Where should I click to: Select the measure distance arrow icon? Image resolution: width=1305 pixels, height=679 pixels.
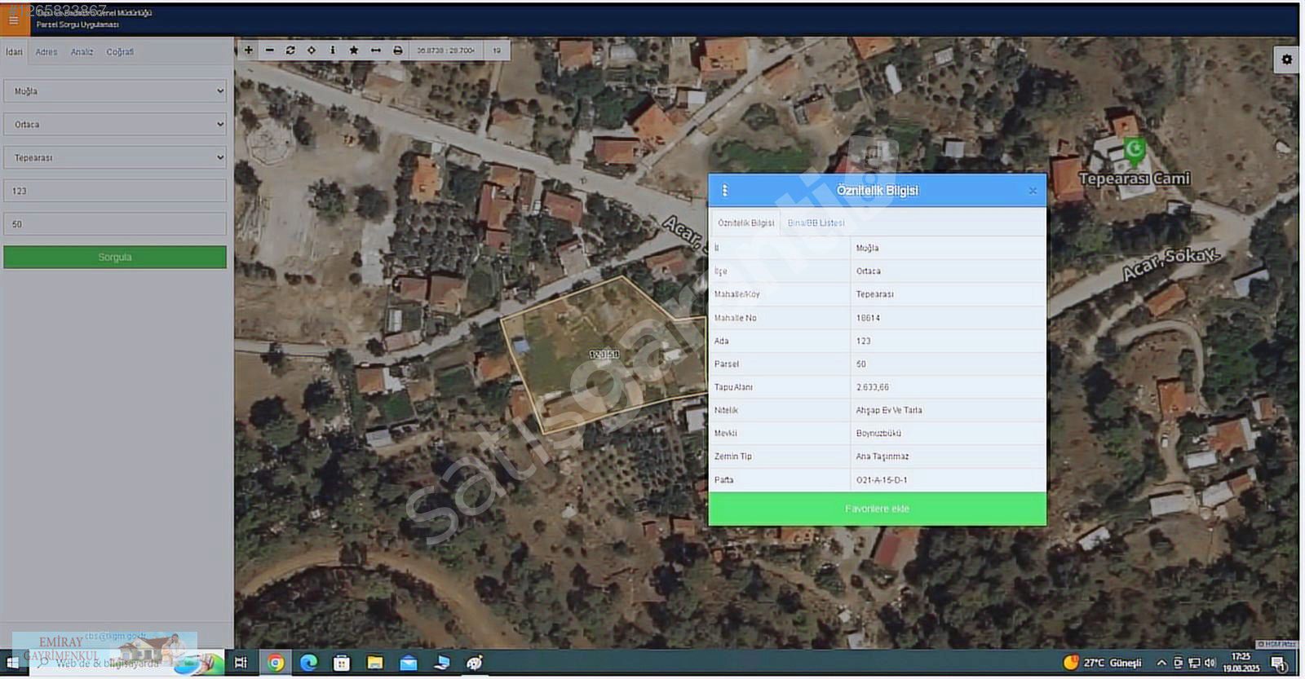(376, 51)
